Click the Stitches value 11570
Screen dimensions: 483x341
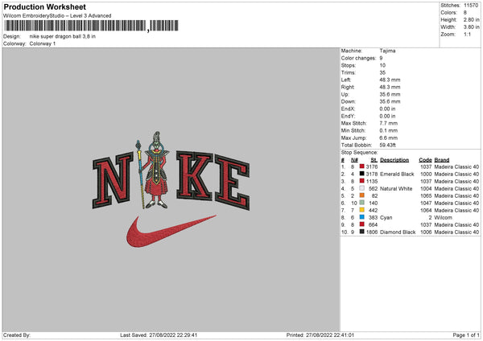tap(471, 6)
